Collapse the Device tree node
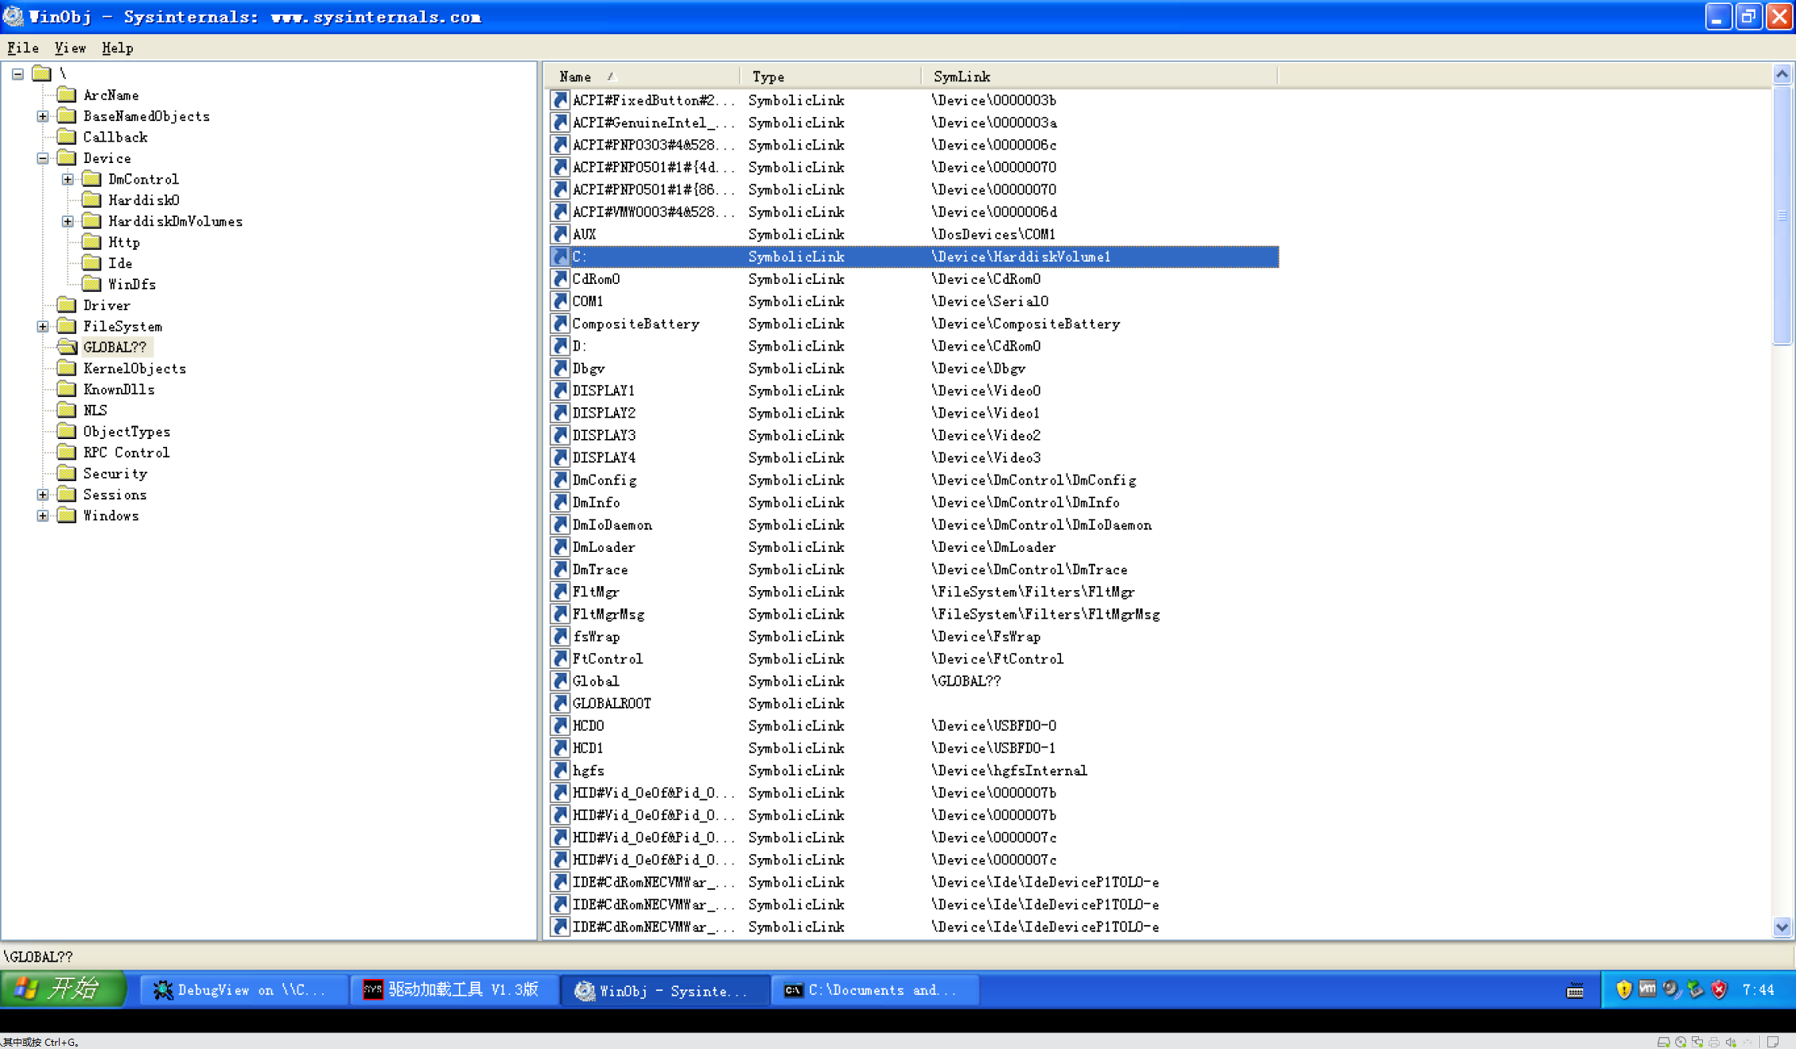This screenshot has width=1796, height=1049. click(42, 157)
